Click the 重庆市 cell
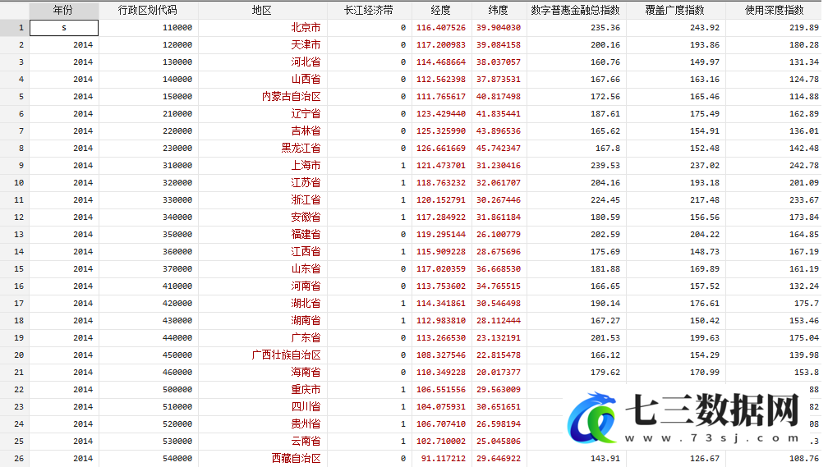 pyautogui.click(x=263, y=389)
